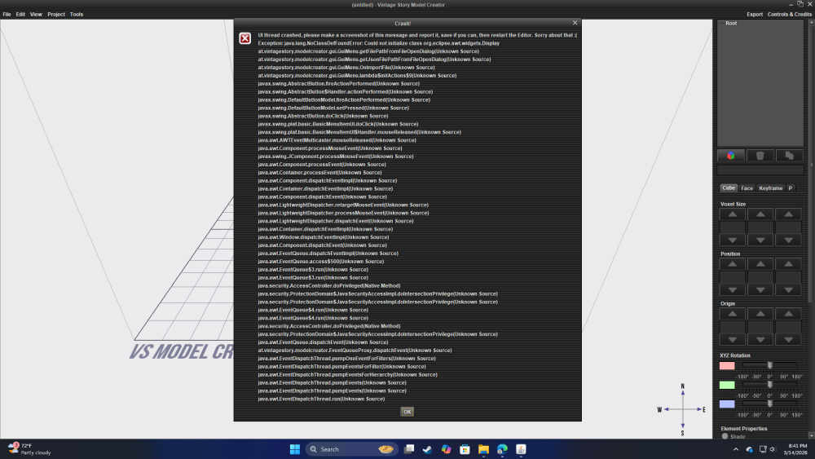Click the red error icon in crash dialog
Image resolution: width=815 pixels, height=459 pixels.
click(x=245, y=38)
